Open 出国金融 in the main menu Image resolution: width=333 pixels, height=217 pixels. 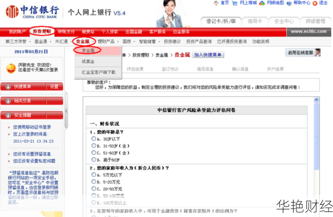(134, 32)
